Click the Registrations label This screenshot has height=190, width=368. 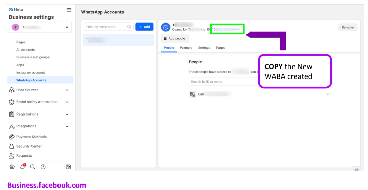click(x=27, y=114)
